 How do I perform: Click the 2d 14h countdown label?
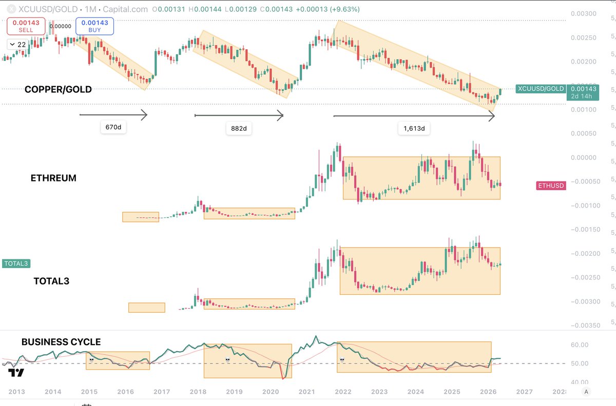[x=583, y=96]
